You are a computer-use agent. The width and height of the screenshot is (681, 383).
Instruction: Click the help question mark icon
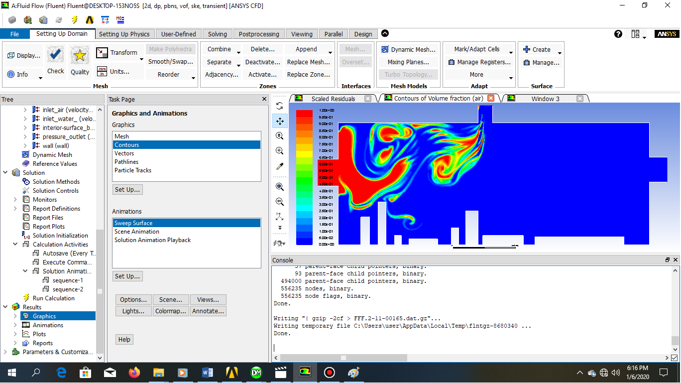click(618, 34)
